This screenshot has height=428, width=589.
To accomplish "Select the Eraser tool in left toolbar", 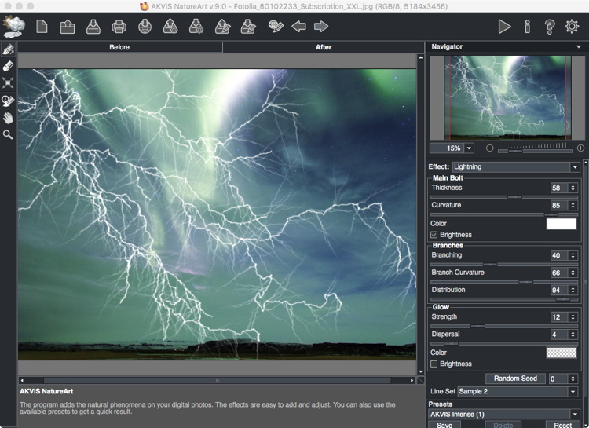I will pyautogui.click(x=8, y=66).
